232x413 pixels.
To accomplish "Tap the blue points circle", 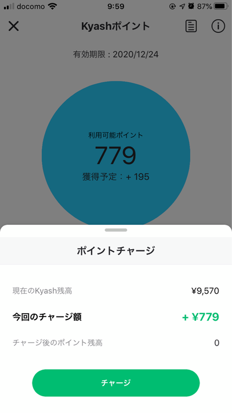I will pos(116,156).
